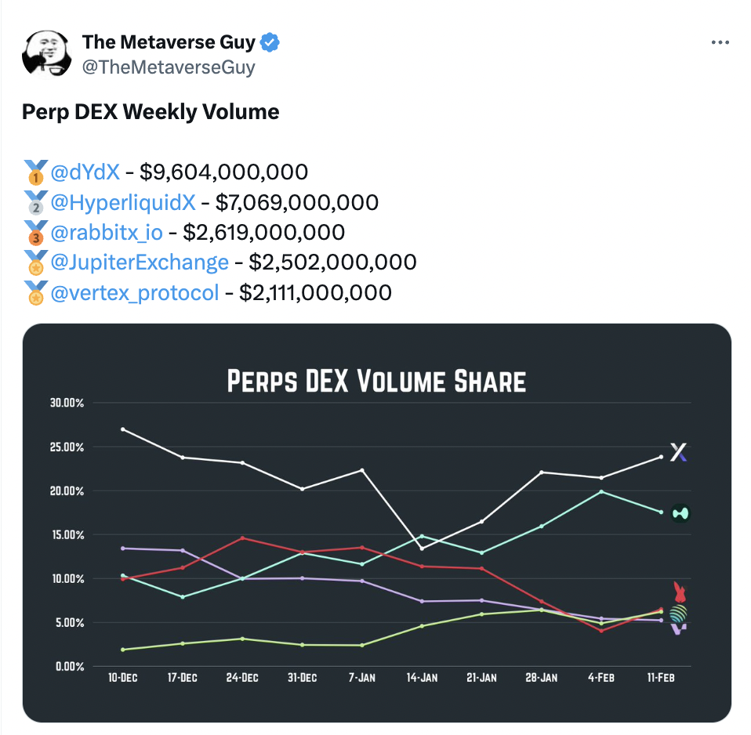751x735 pixels.
Task: Click the teal line's 4-Feb peak point
Action: (x=601, y=492)
